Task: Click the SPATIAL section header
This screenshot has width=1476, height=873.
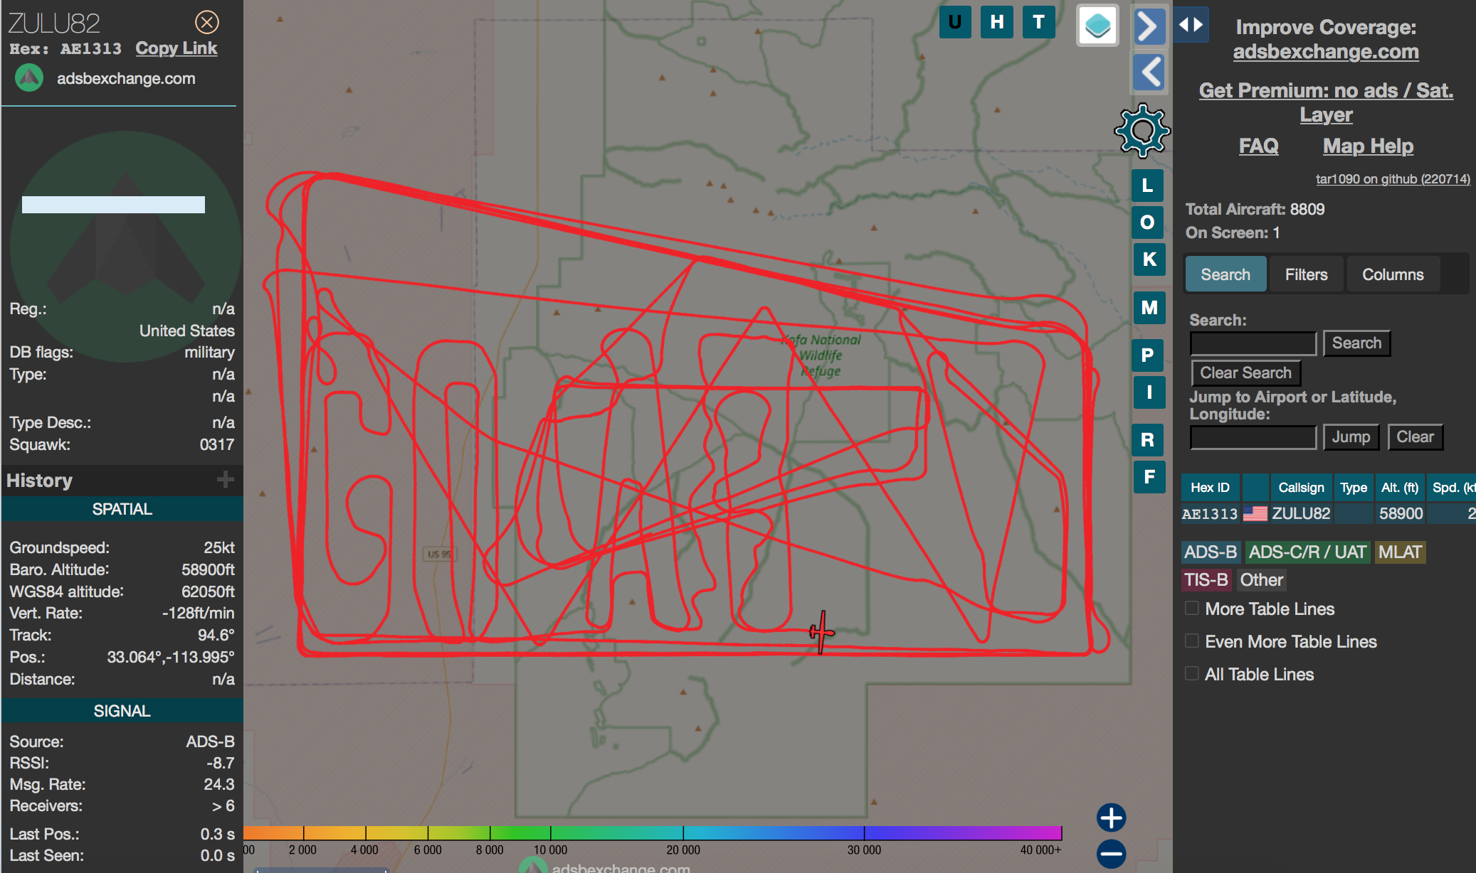Action: (122, 509)
